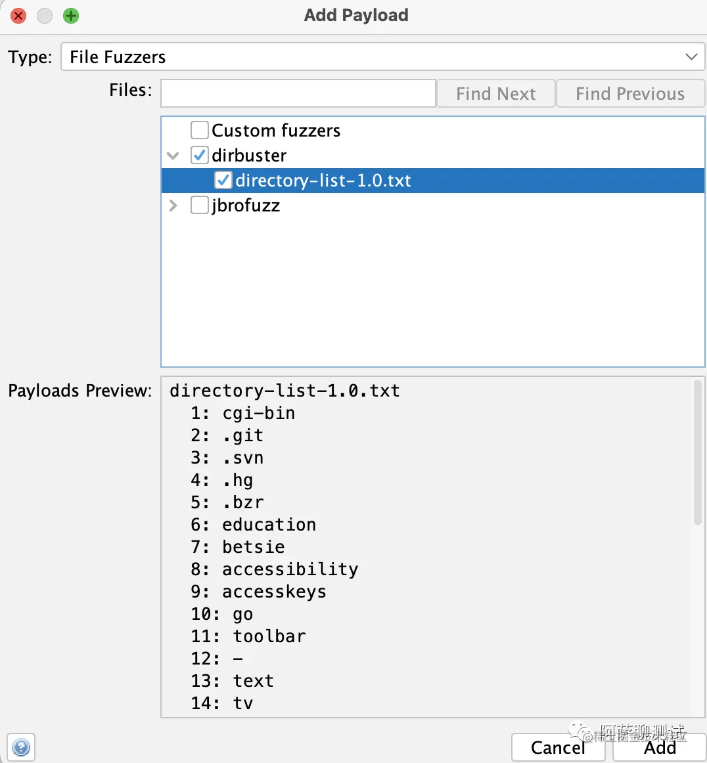Click the red close window button

[x=18, y=16]
